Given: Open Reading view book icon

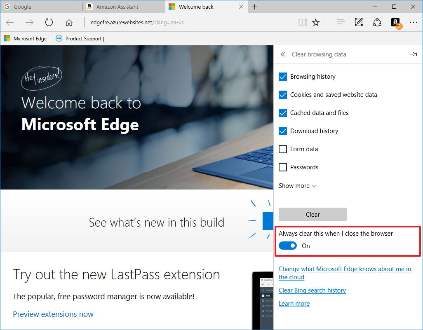Looking at the screenshot, I should (303, 22).
